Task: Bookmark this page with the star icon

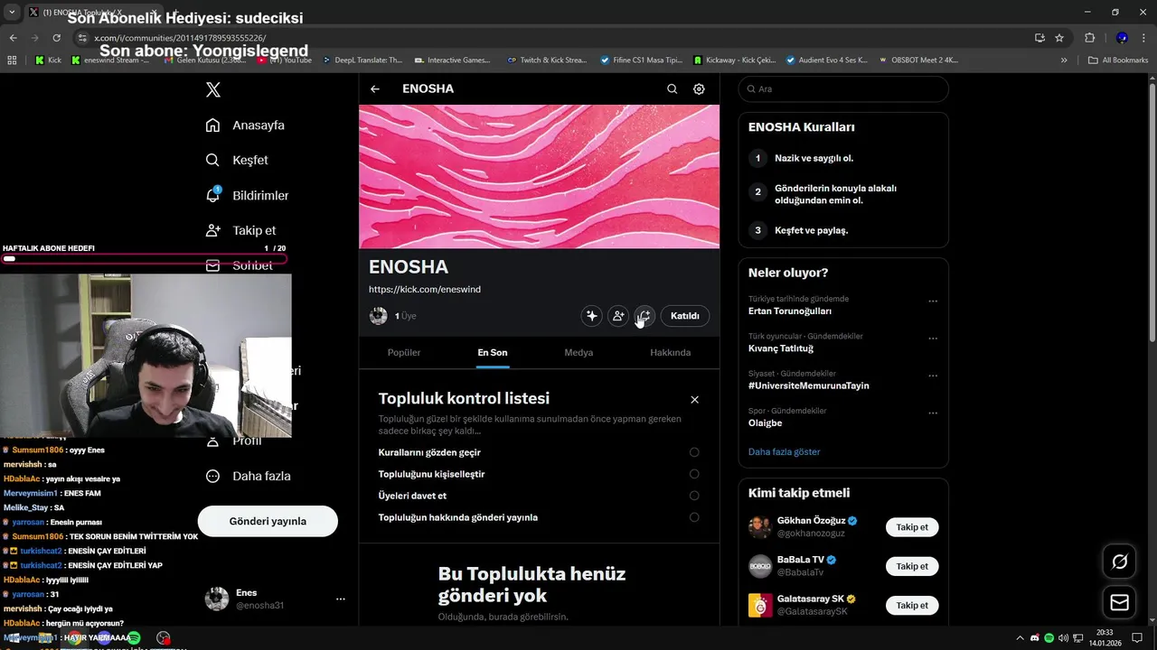Action: (1059, 38)
